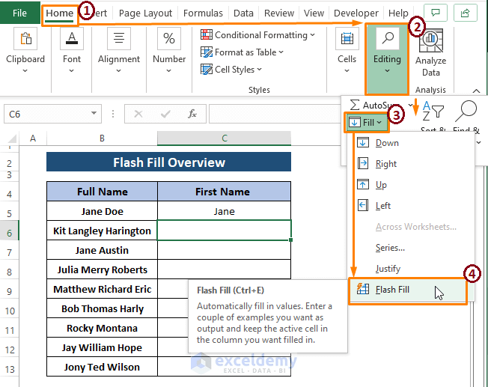This screenshot has height=387, width=488.
Task: Expand the Clipboard group chevron
Action: point(25,70)
